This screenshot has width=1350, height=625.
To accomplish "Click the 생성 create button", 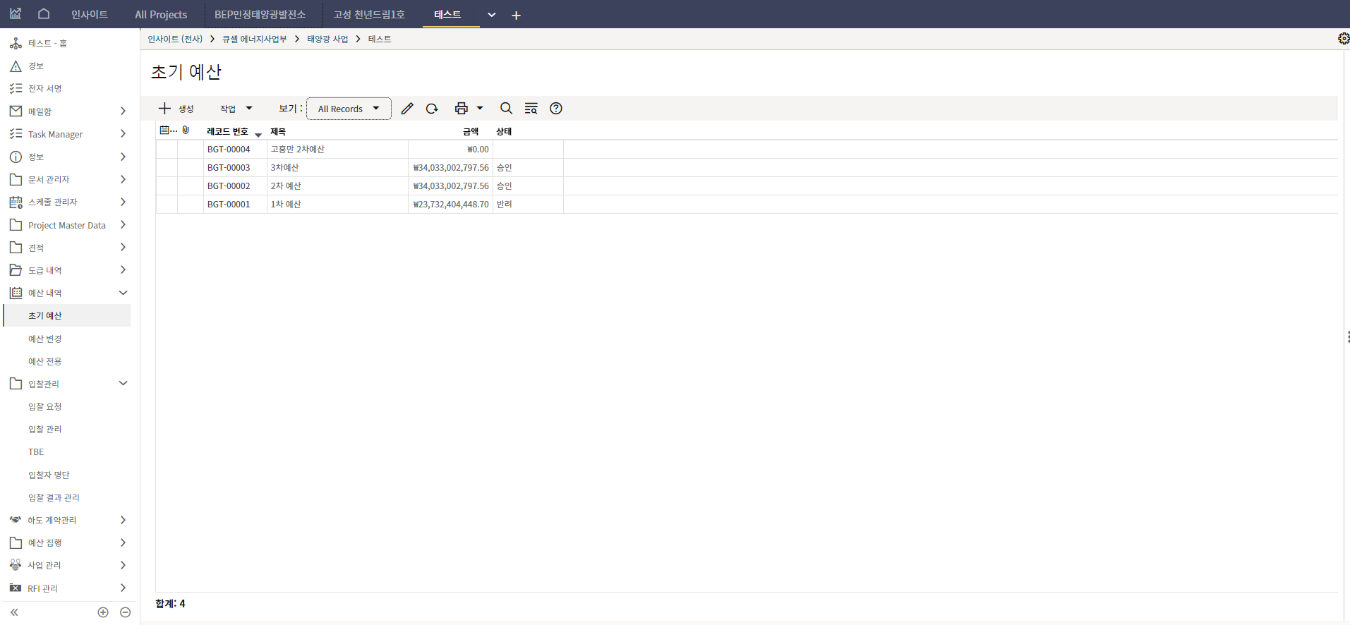I will coord(176,109).
